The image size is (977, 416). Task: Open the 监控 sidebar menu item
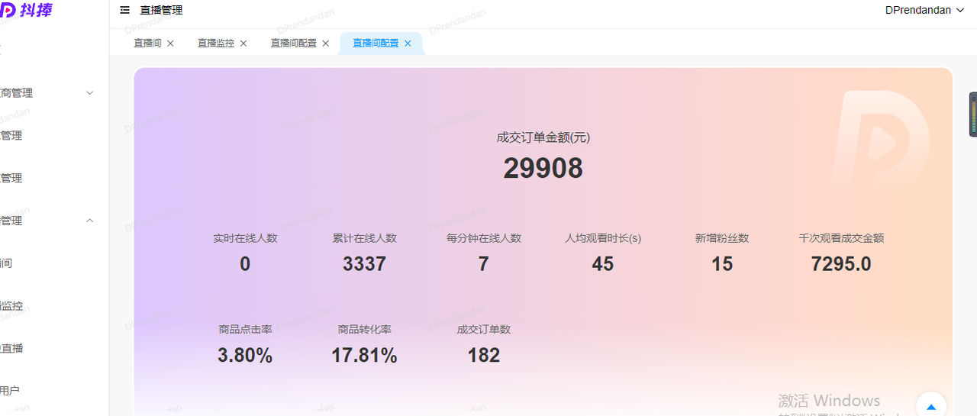click(x=11, y=306)
